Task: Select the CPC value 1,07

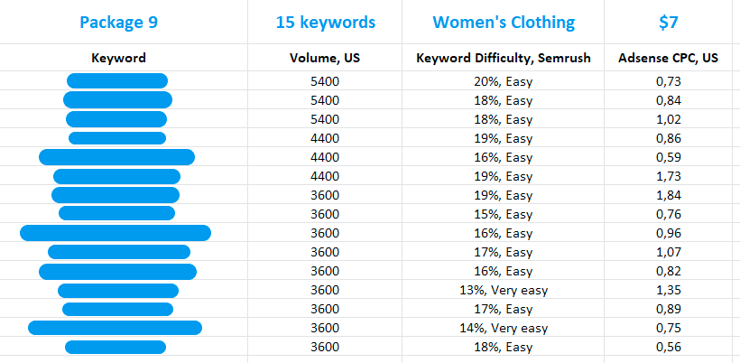Action: [669, 252]
